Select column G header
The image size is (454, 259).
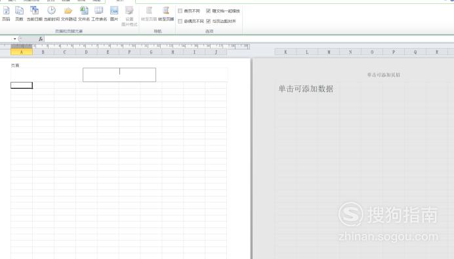(x=151, y=52)
